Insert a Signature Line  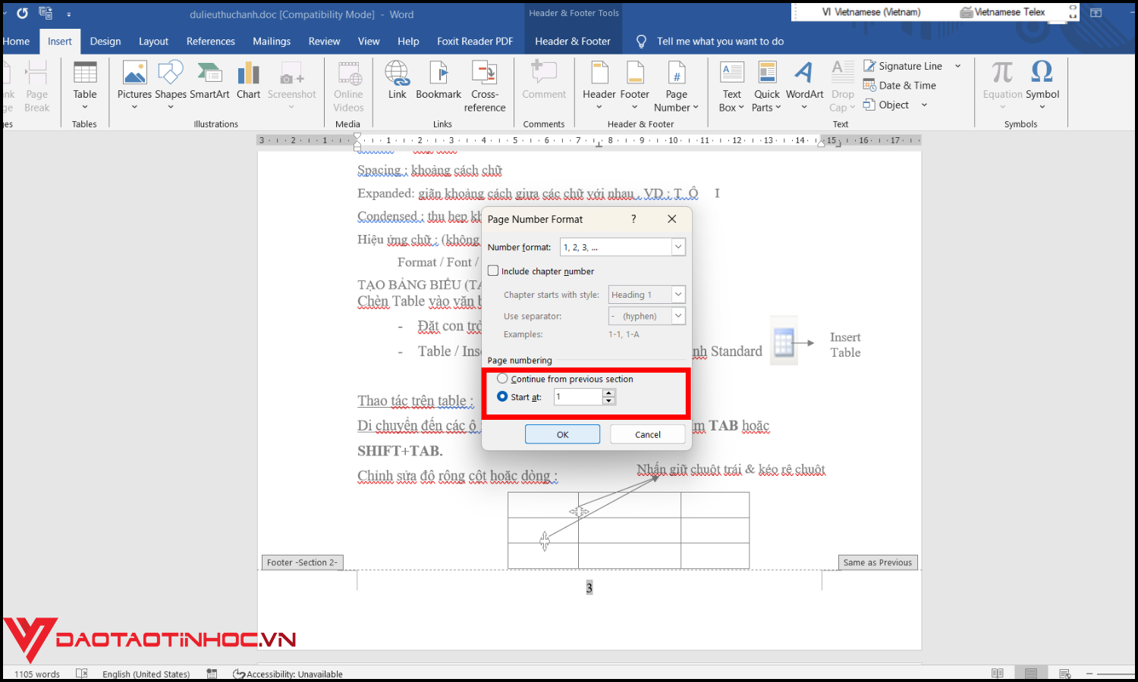[903, 66]
